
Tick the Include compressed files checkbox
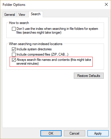pyautogui.click(x=14, y=54)
